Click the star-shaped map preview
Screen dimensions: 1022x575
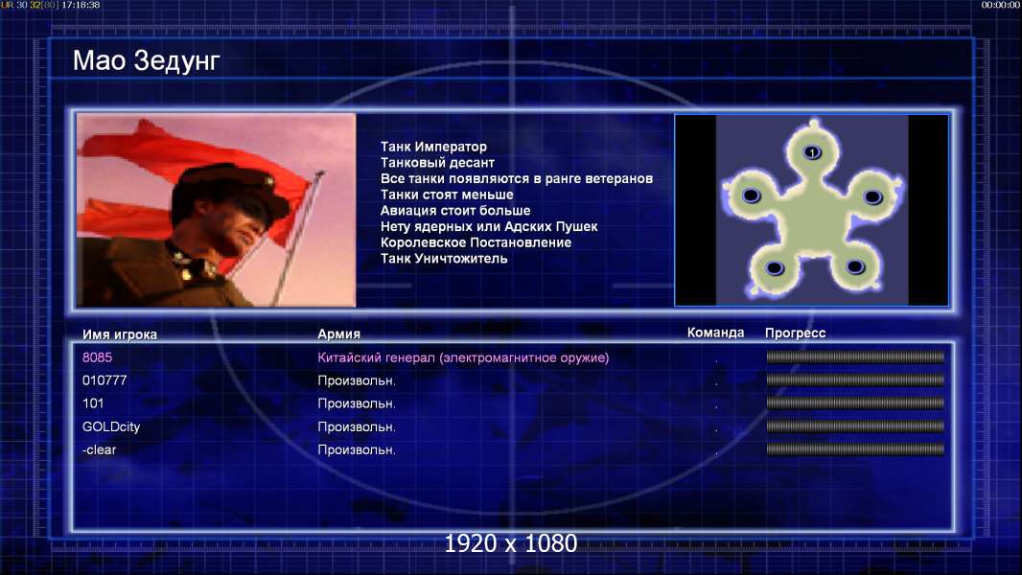point(811,210)
